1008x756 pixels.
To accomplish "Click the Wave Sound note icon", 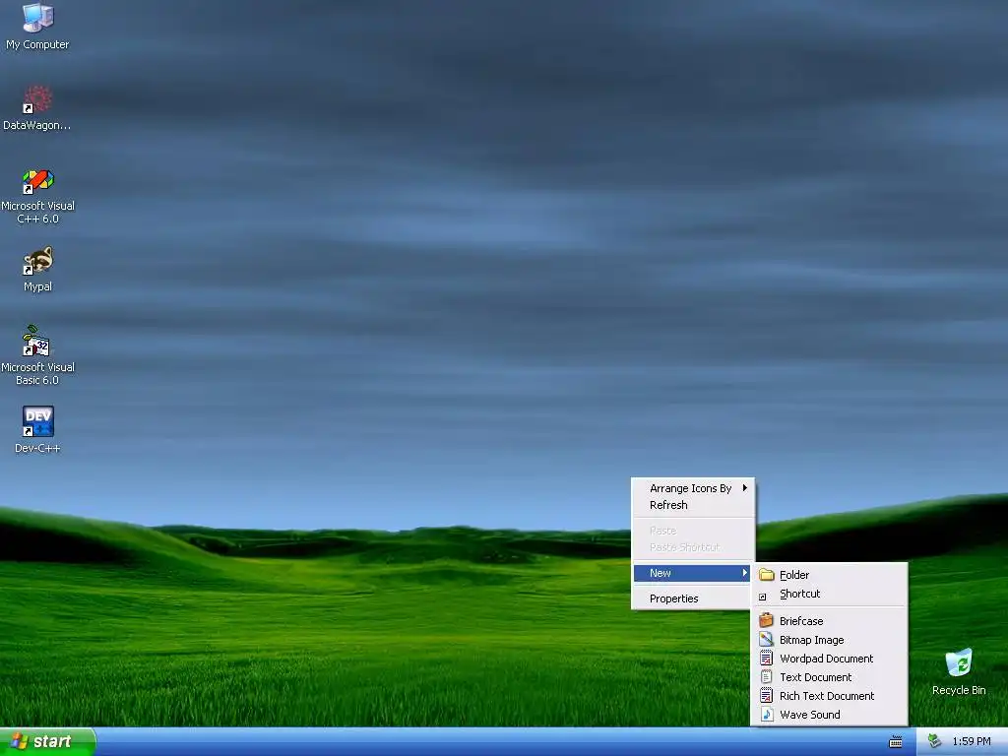I will coord(766,715).
